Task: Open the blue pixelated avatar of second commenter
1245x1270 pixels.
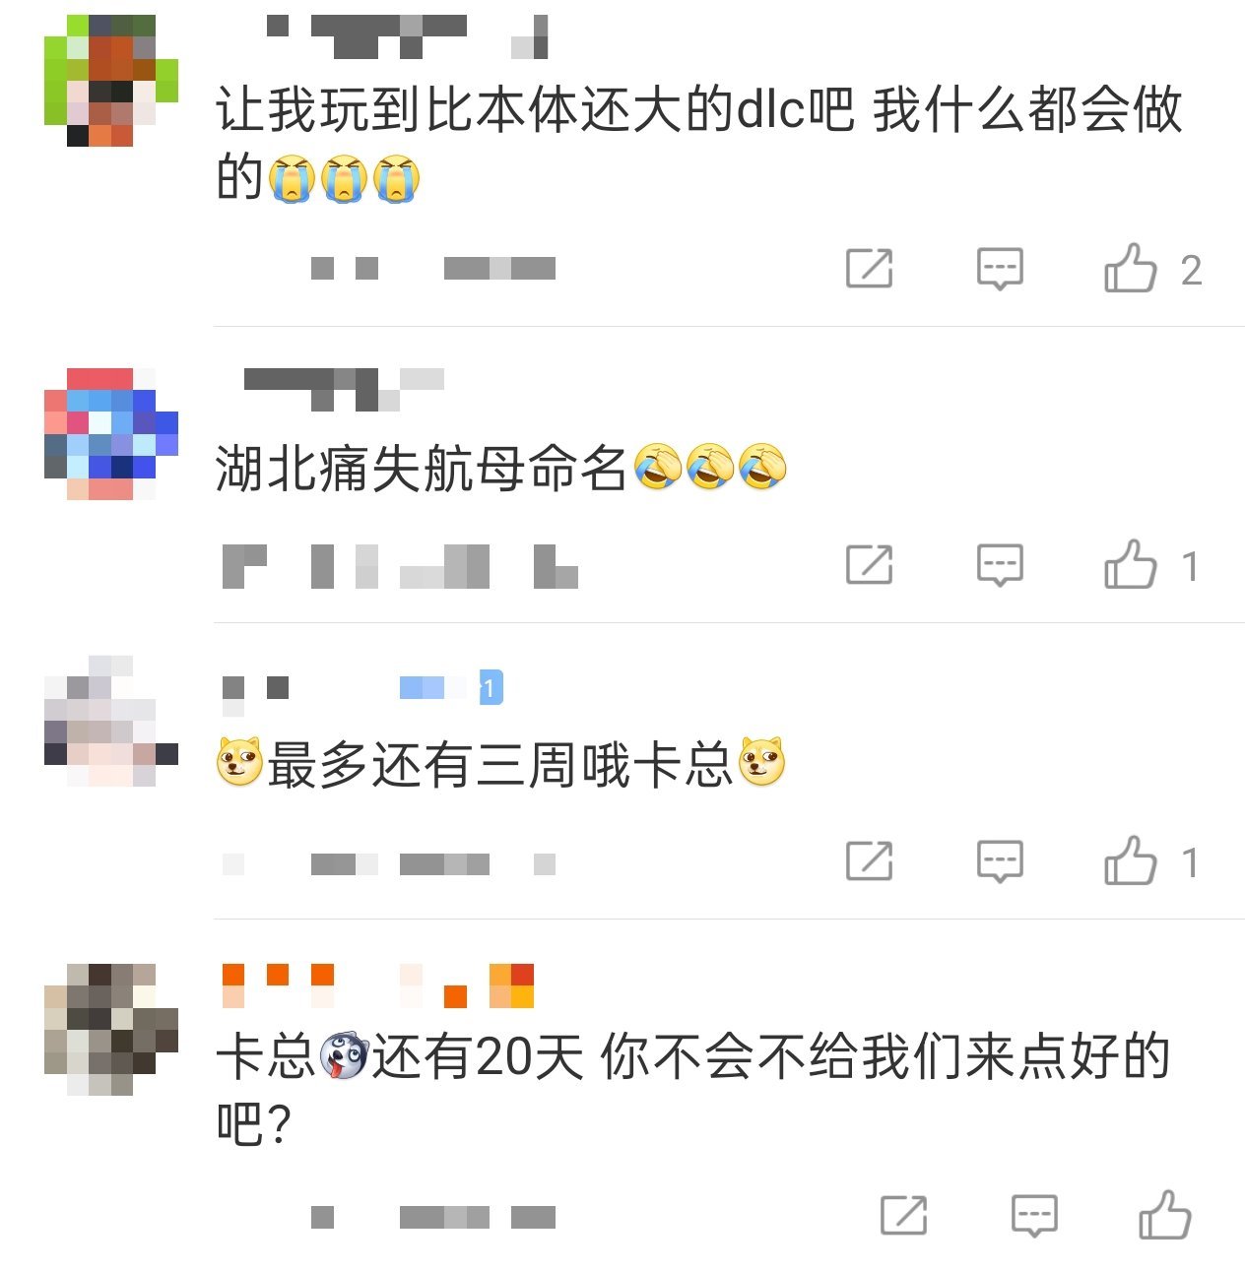Action: 111,434
